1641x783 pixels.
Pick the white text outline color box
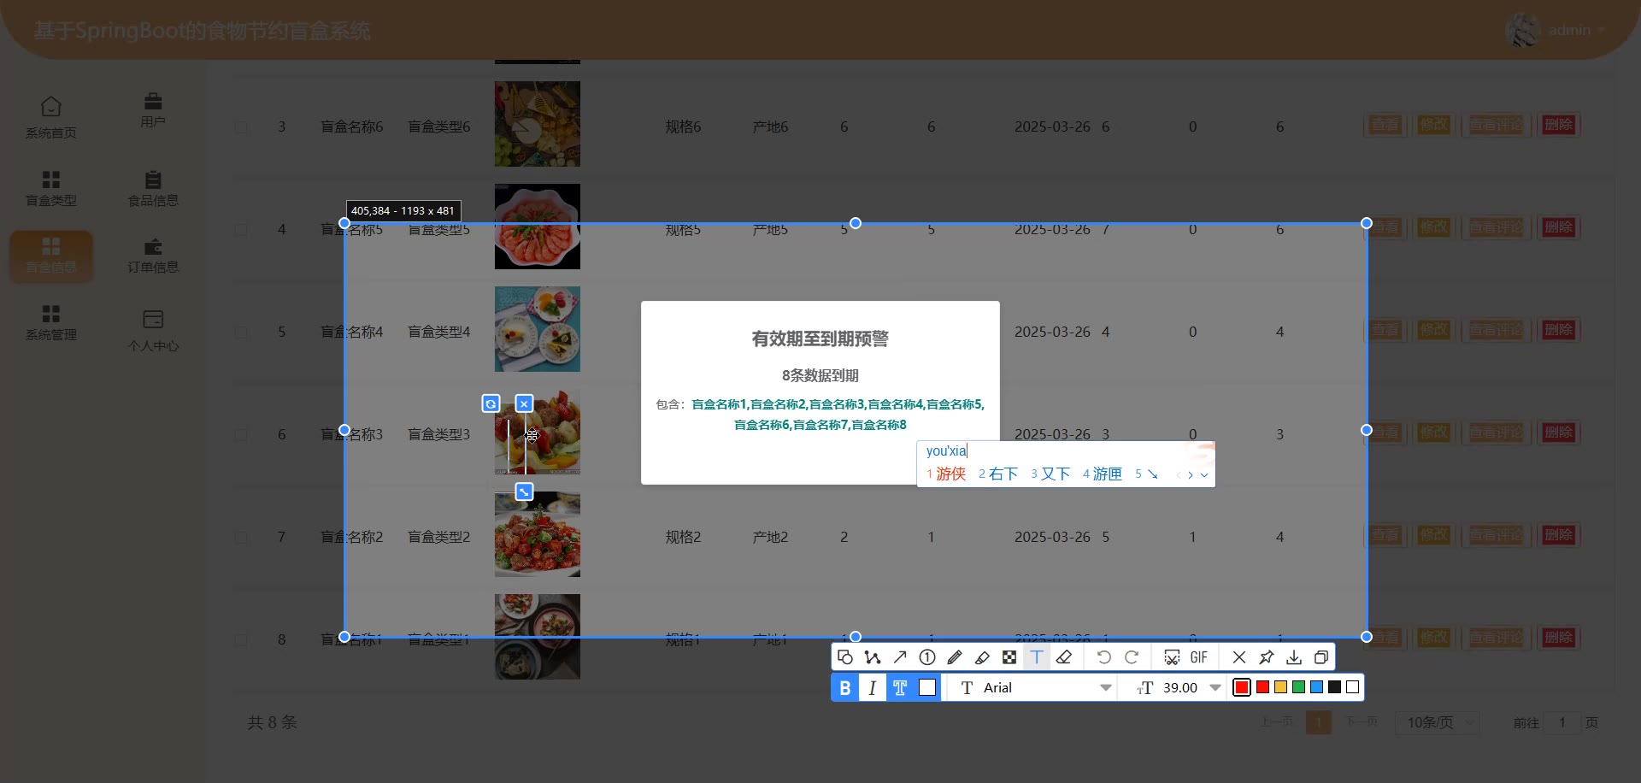[x=927, y=688]
